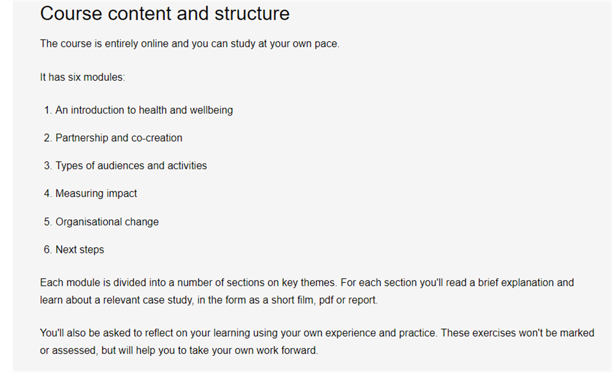Click the line mentioning short film, pdf or report
Viewport: 612px width, 372px height.
click(x=209, y=300)
